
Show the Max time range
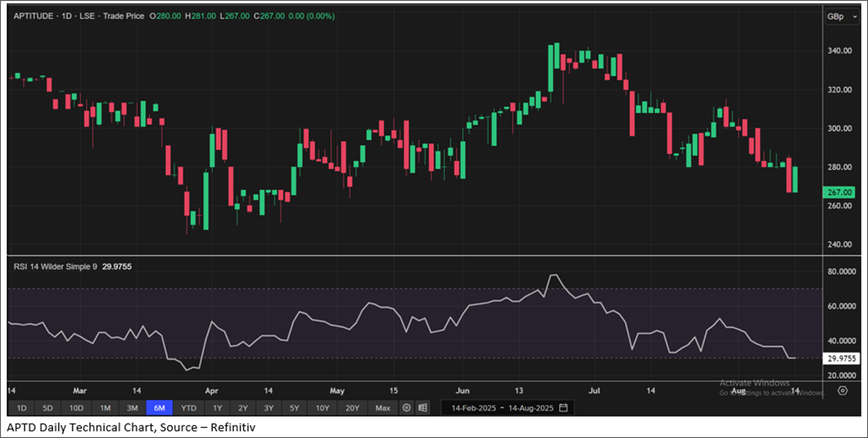383,408
